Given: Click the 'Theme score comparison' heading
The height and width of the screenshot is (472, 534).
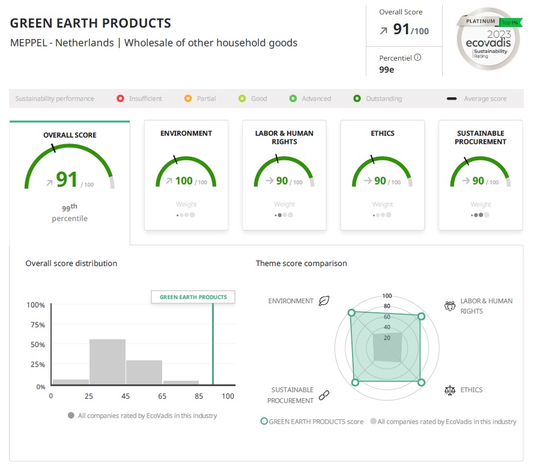Looking at the screenshot, I should 302,263.
